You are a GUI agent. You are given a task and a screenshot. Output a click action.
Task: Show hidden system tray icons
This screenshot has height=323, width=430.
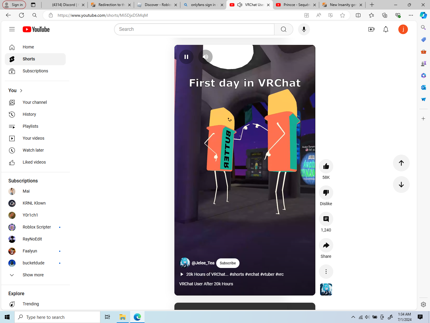click(353, 317)
